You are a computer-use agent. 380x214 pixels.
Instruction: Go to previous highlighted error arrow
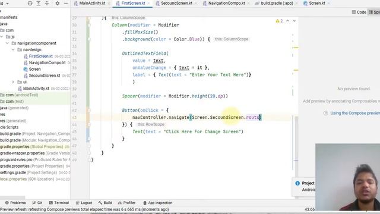[x=287, y=21]
